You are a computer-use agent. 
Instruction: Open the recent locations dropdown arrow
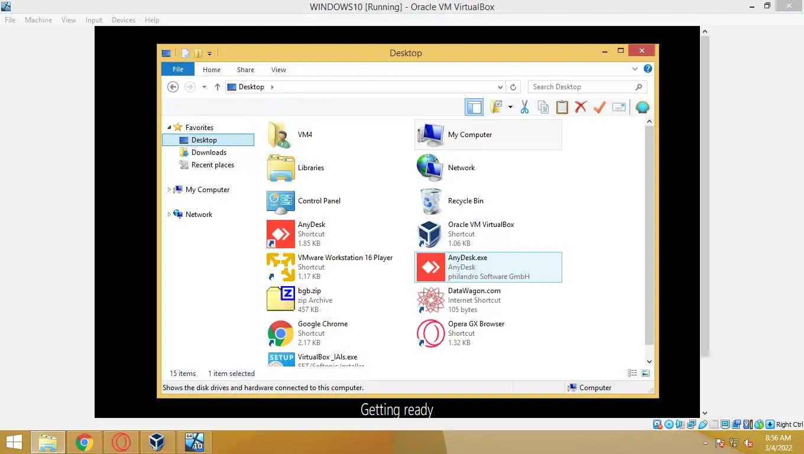pyautogui.click(x=204, y=87)
